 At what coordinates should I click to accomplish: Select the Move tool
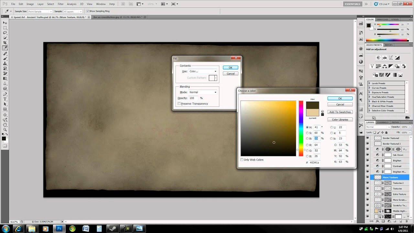5,23
